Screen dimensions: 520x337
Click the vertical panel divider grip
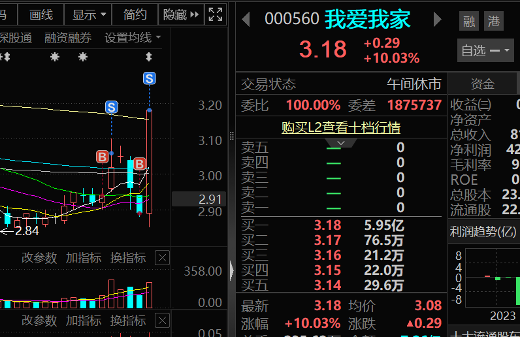232,136
